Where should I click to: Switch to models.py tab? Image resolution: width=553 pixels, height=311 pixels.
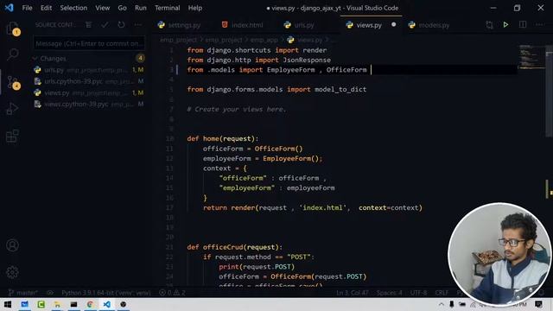pos(434,25)
